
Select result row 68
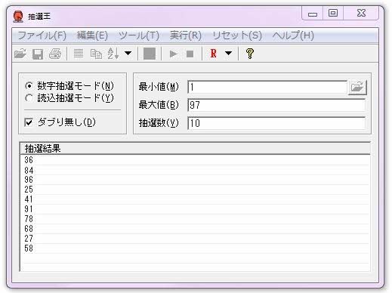tap(195, 229)
